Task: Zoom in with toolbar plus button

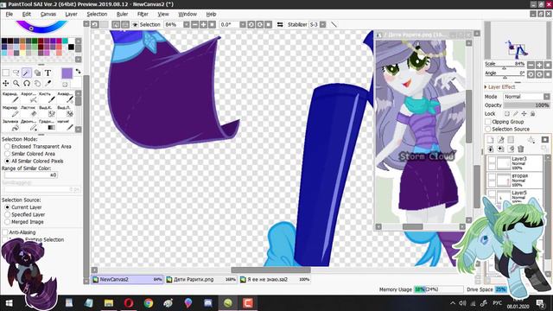Action: [x=204, y=25]
